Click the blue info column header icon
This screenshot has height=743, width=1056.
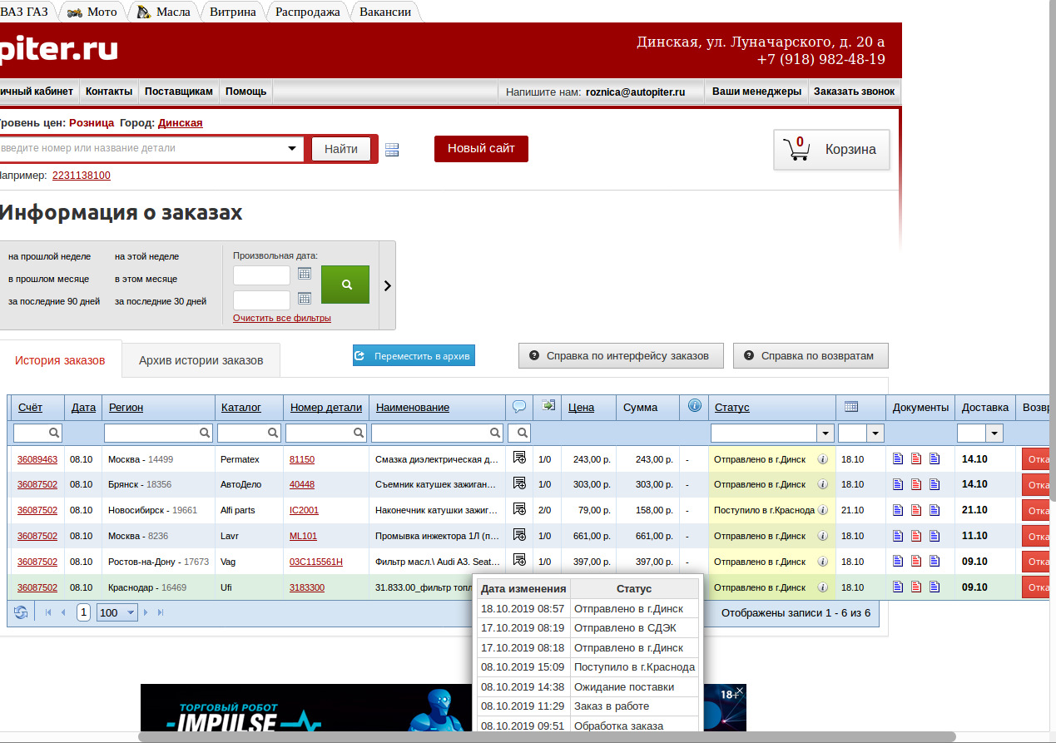[x=695, y=406]
